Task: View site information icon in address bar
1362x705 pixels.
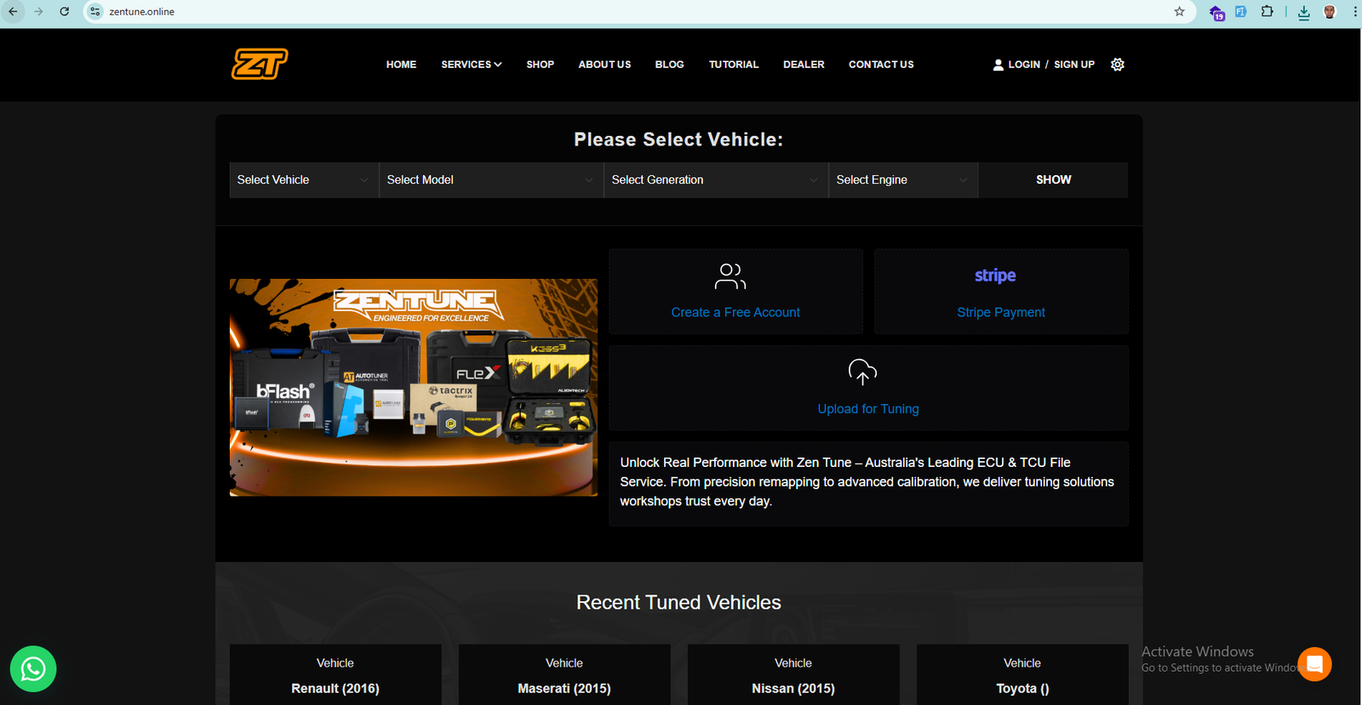Action: point(95,12)
